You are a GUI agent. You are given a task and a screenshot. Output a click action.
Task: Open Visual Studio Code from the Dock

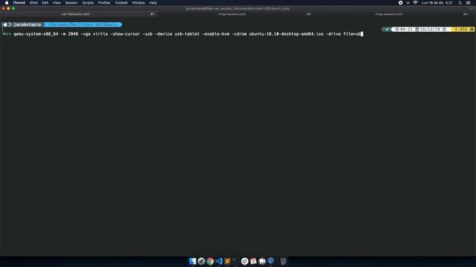point(219,261)
